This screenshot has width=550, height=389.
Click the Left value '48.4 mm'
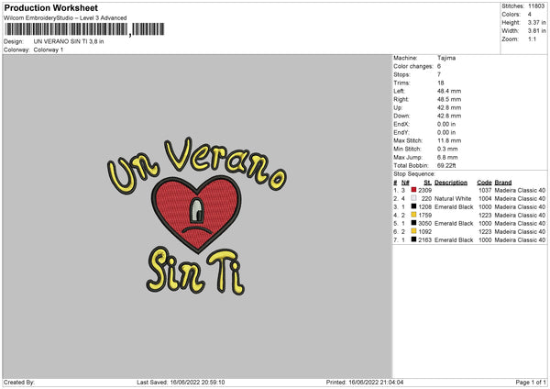(449, 91)
